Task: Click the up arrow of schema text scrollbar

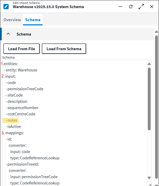Action: pos(149,64)
